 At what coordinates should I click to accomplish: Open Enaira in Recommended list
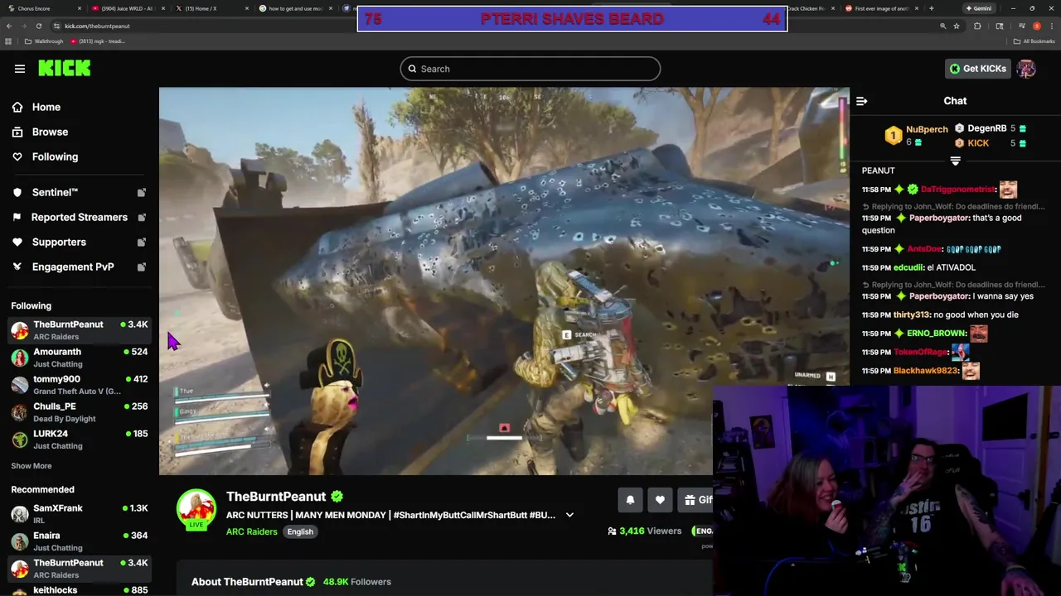(79, 541)
